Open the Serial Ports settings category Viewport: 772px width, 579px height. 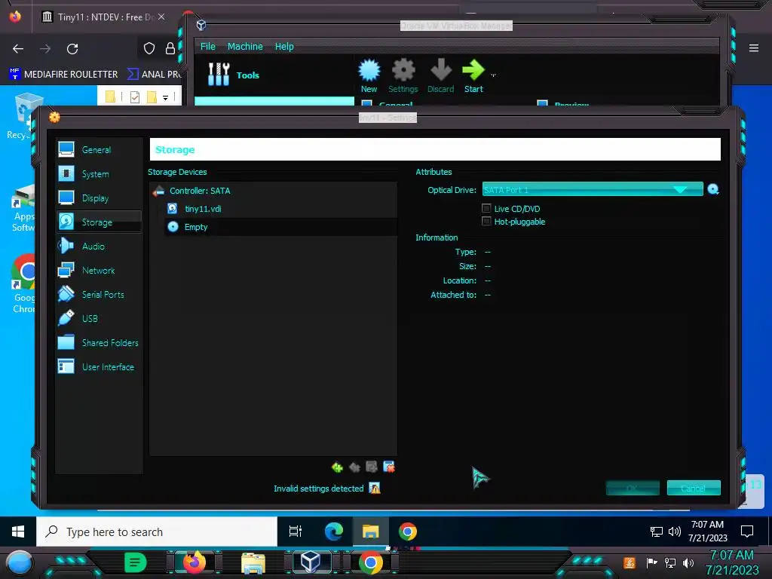[97, 295]
